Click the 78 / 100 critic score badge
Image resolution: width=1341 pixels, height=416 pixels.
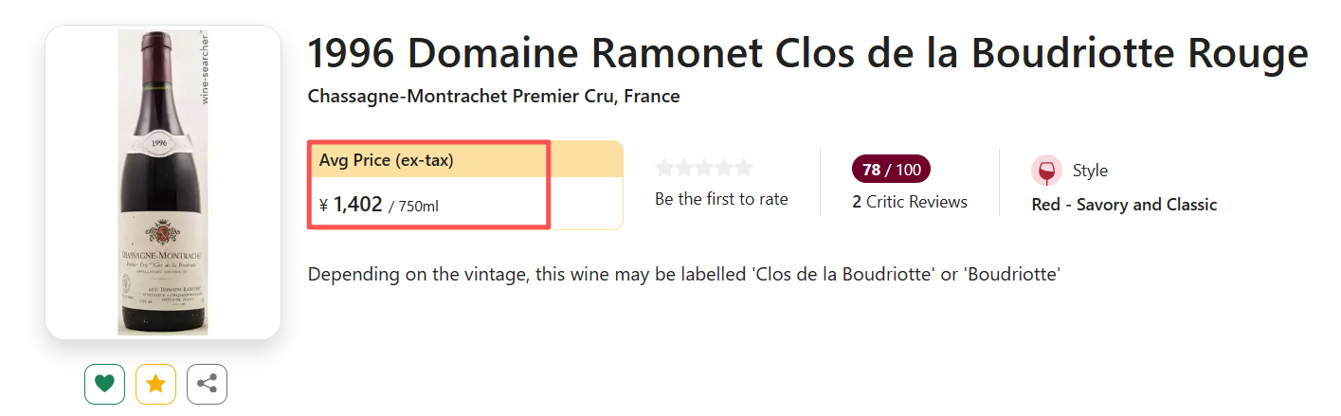pos(891,170)
